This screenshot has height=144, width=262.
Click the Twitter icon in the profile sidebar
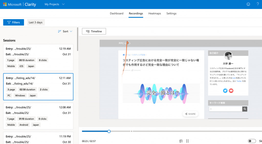[x=225, y=91]
